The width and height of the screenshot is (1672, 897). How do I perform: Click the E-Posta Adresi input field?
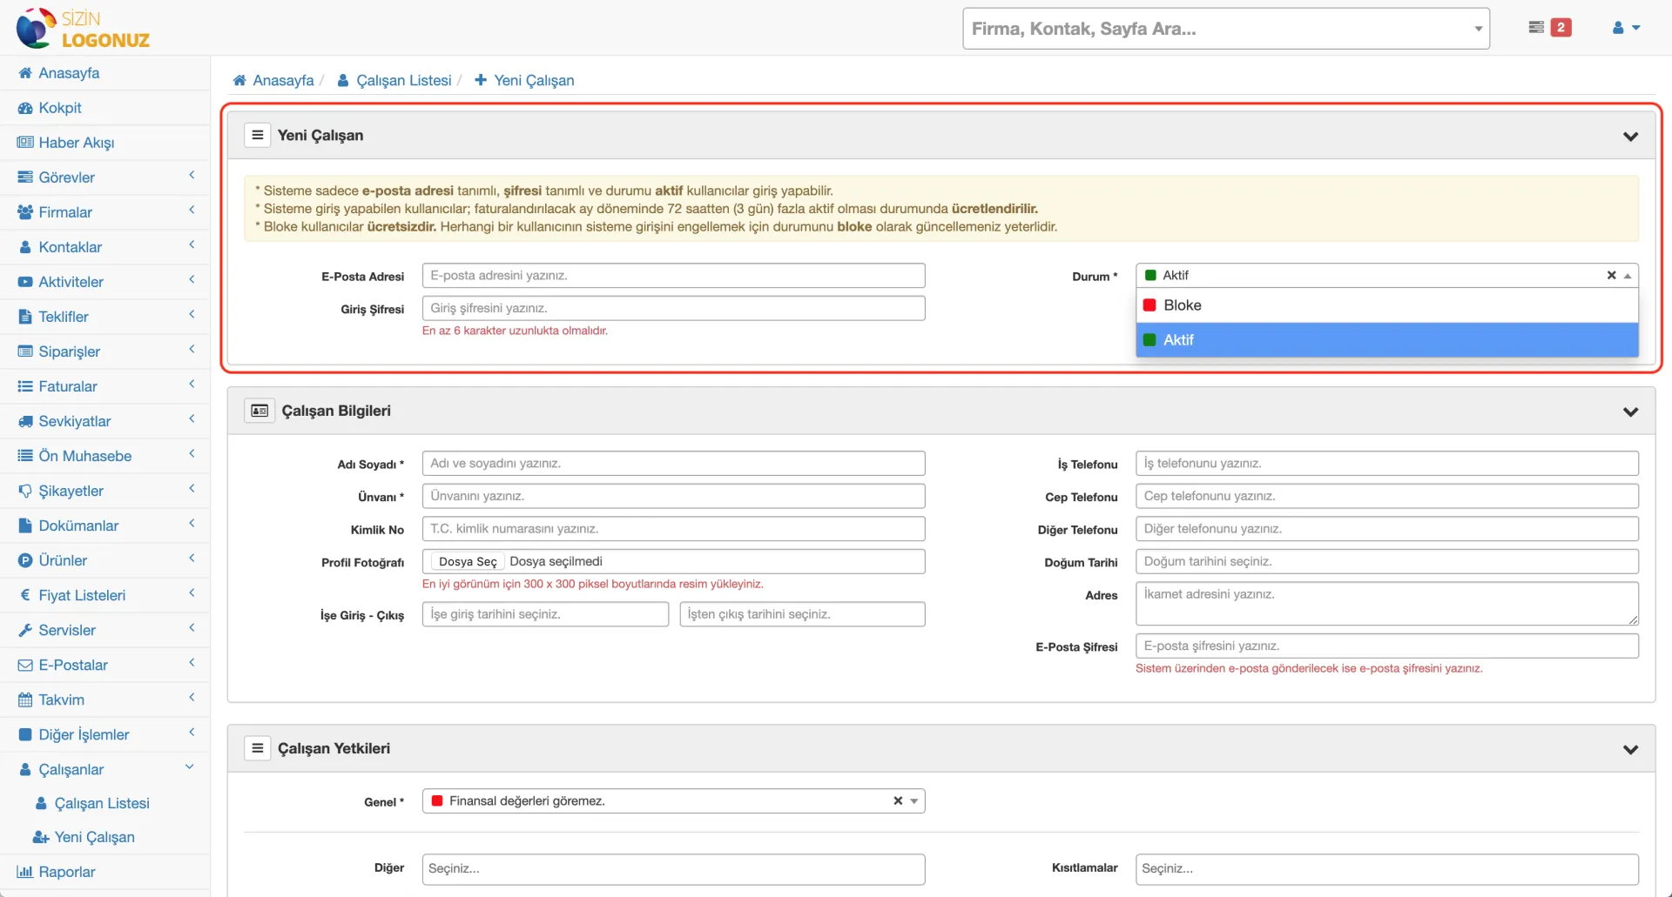coord(673,275)
